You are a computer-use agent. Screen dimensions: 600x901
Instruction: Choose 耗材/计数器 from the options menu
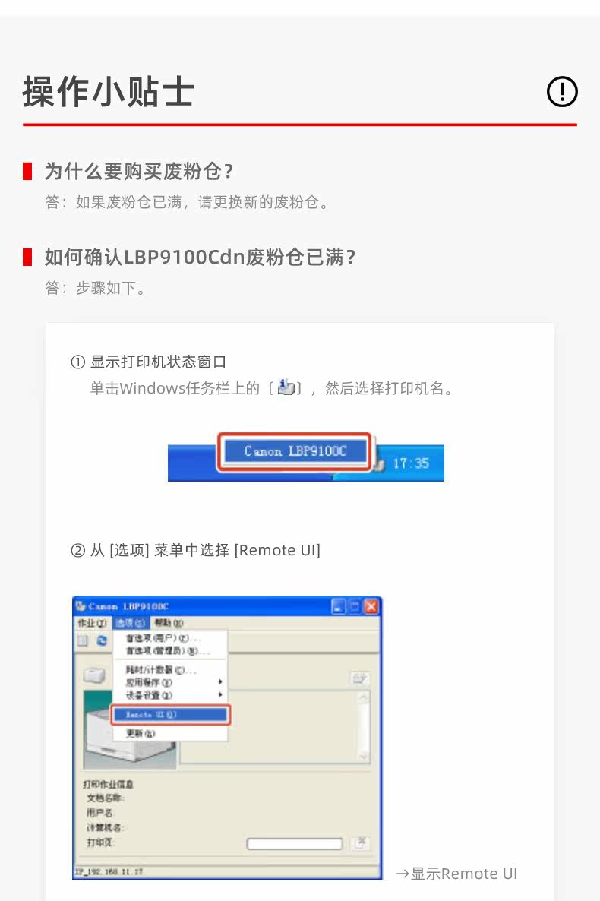tap(161, 670)
